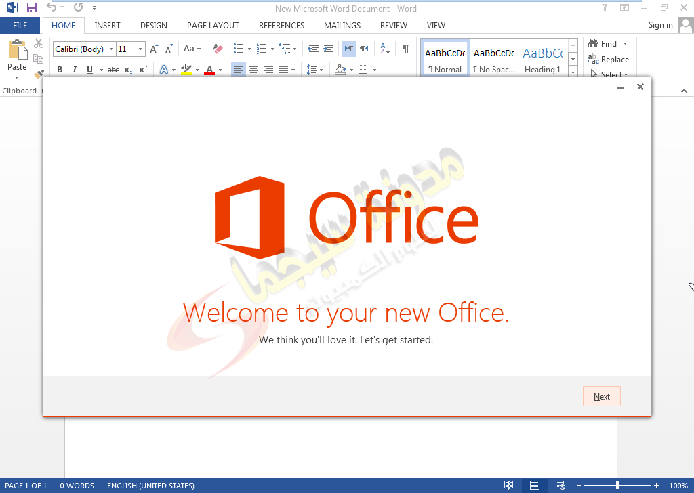
Task: Click Text Effects letter A icon
Action: point(164,70)
